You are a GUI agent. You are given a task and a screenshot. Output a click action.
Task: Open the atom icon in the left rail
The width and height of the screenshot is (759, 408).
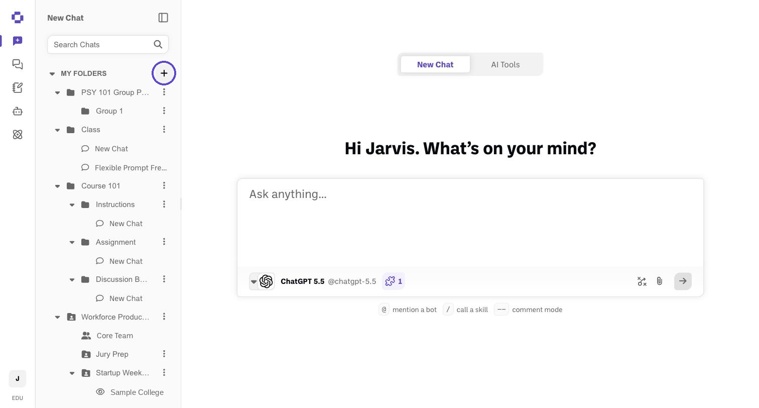18,135
